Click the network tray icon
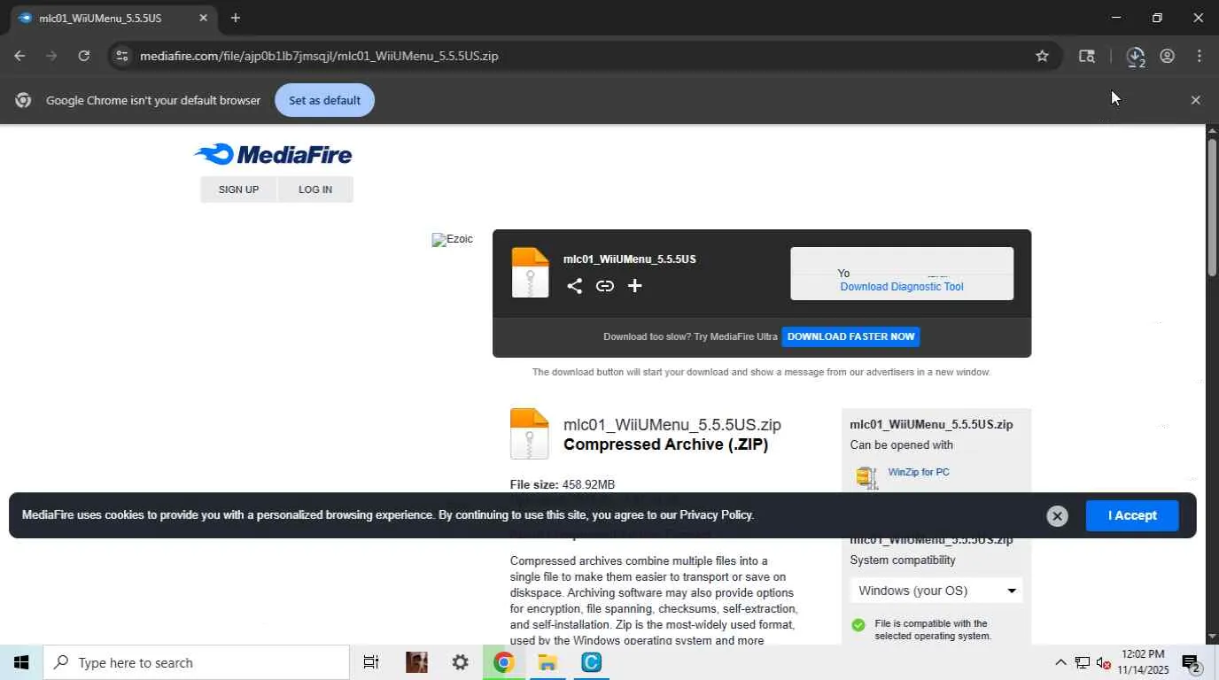The image size is (1219, 680). pyautogui.click(x=1083, y=662)
